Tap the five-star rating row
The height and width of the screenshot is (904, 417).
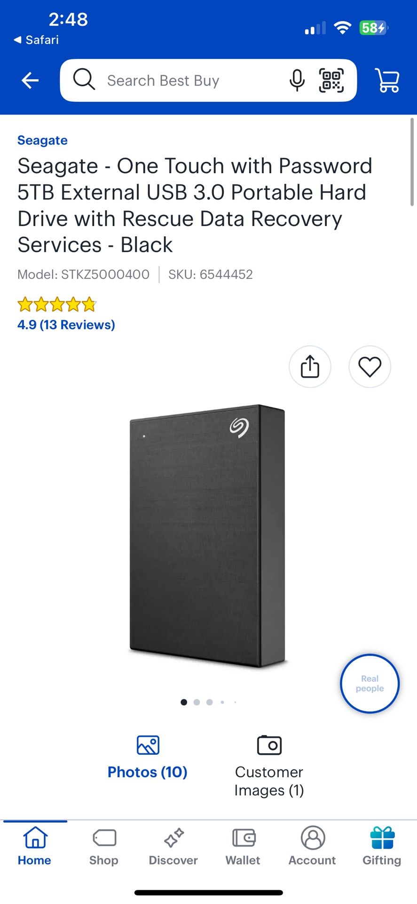57,305
